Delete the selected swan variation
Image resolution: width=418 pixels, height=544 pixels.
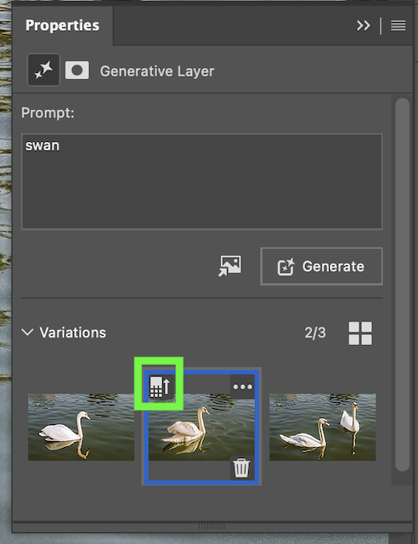coord(241,467)
